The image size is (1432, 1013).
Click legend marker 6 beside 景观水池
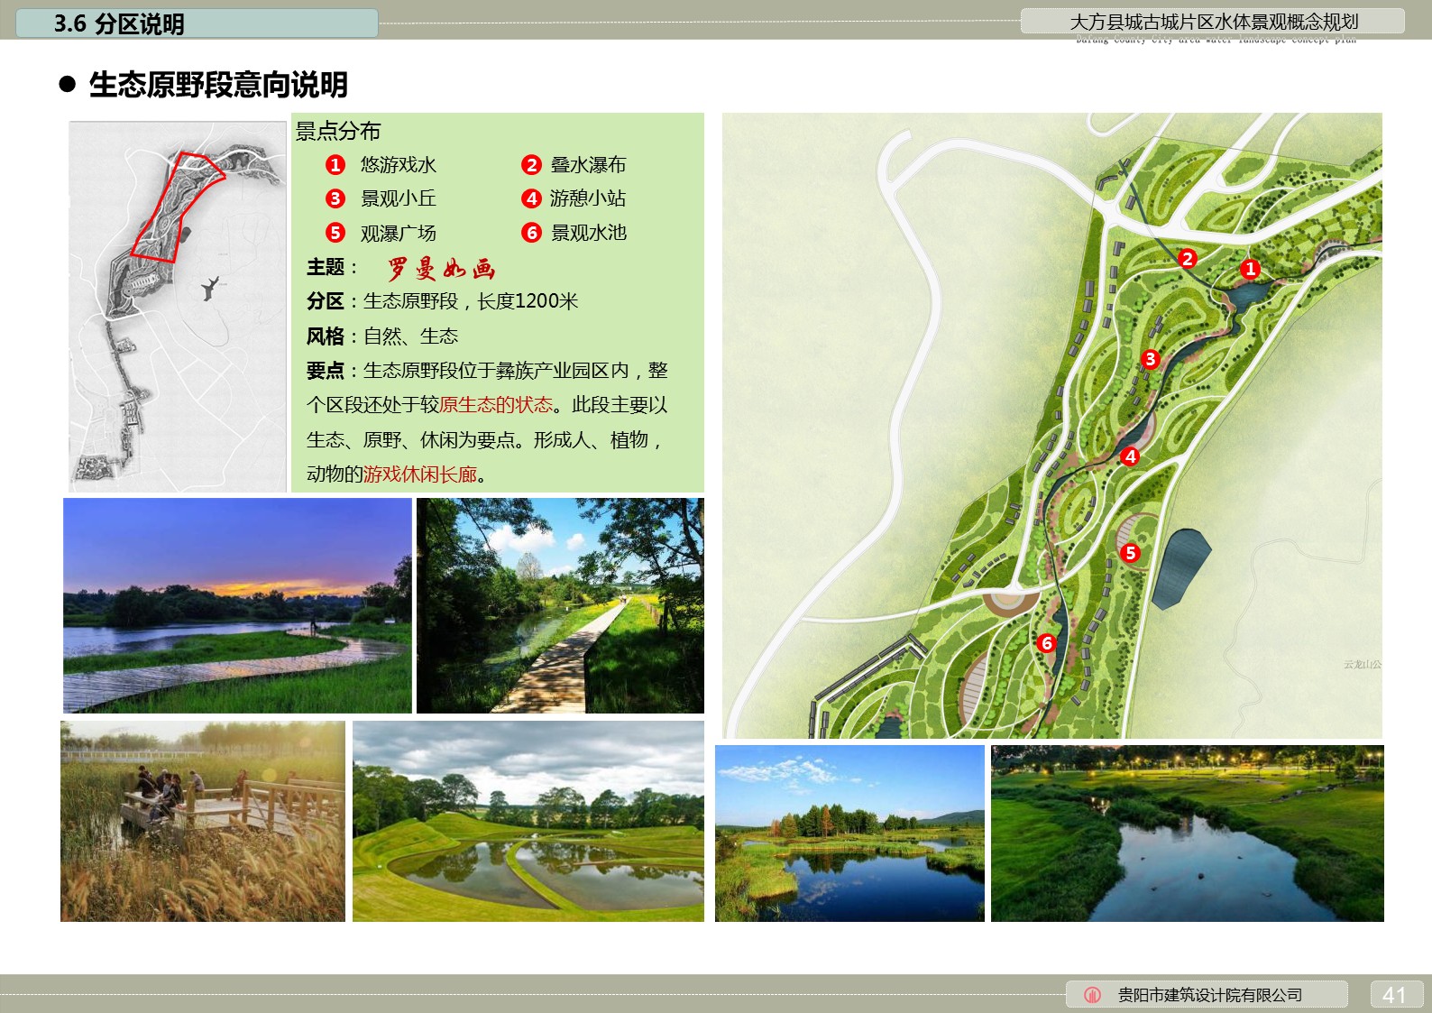pyautogui.click(x=531, y=233)
